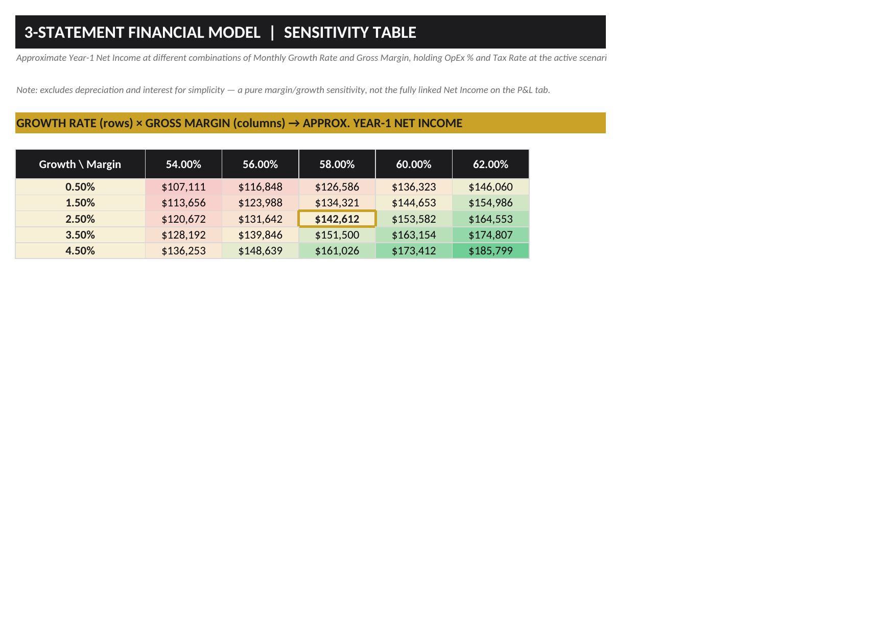This screenshot has height=634, width=896.
Task: Click the 'Note: excludes depreciation and interest' line
Action: (x=283, y=90)
